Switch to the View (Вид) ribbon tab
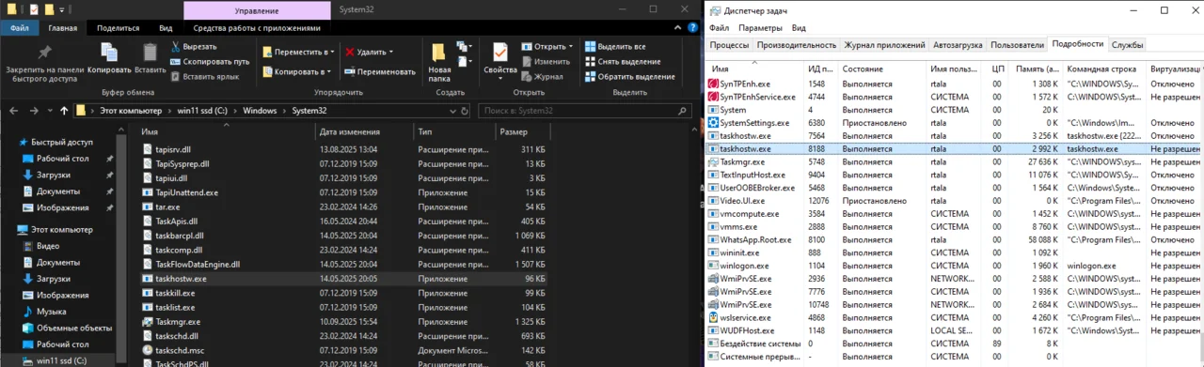Screen dimensions: 1204x367 [x=166, y=28]
